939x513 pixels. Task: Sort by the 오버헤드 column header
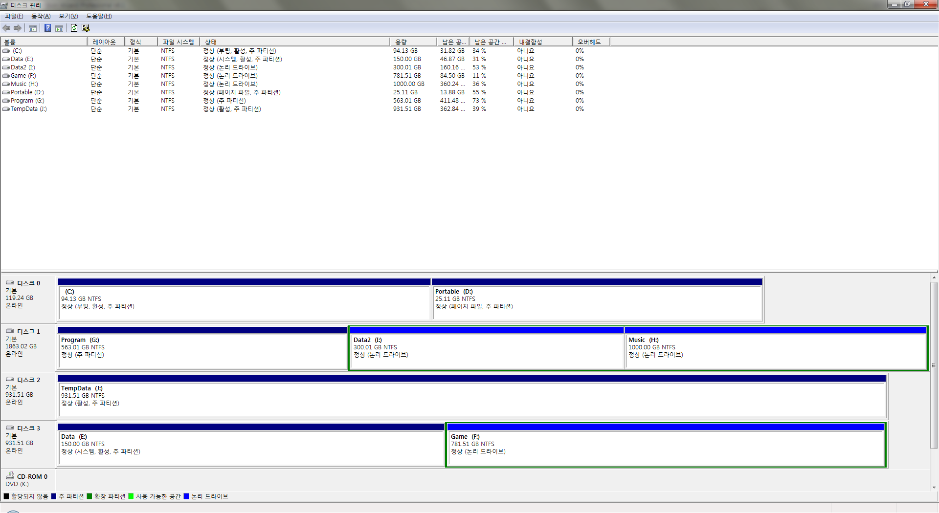pyautogui.click(x=591, y=42)
